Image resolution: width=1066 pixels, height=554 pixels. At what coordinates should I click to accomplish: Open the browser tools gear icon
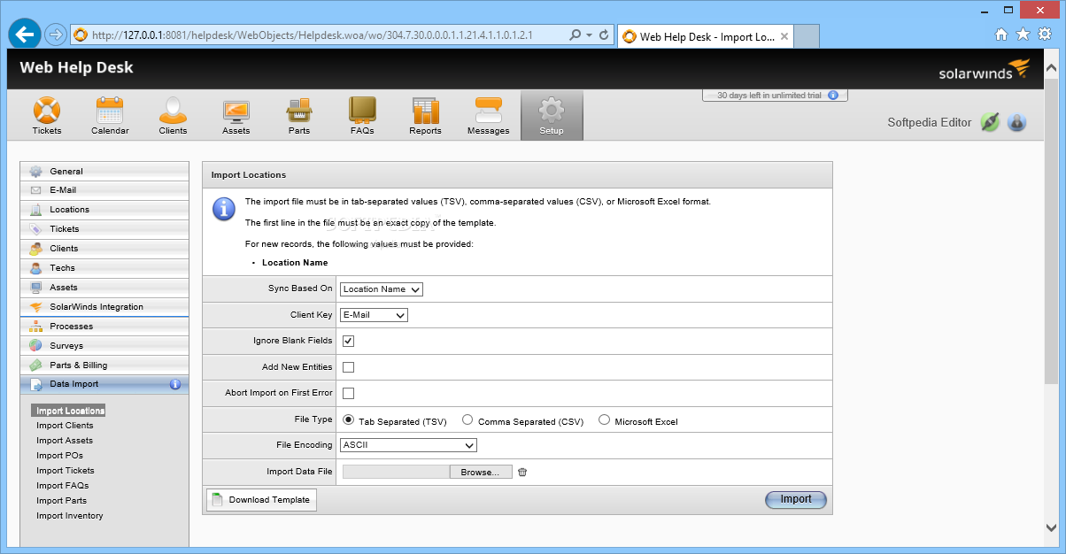[1045, 35]
